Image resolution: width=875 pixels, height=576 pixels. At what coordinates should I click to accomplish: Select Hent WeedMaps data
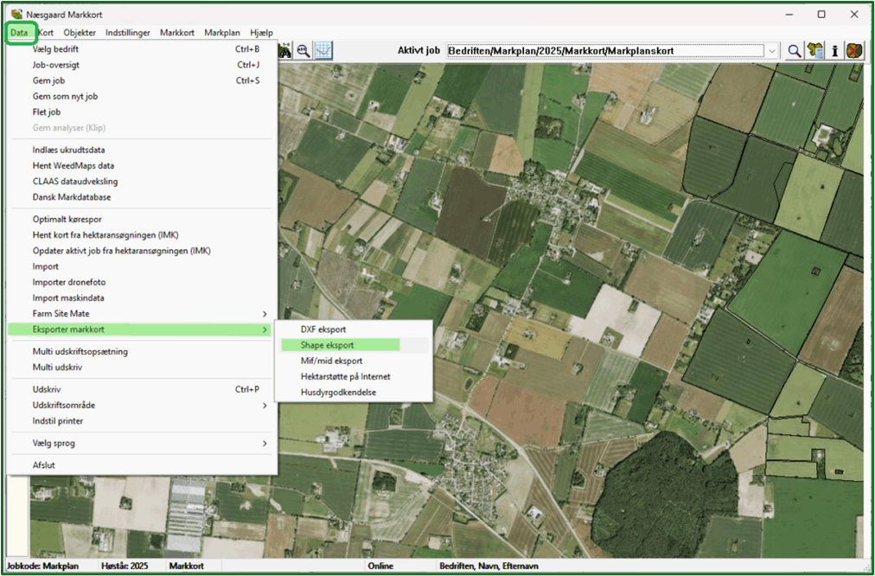pyautogui.click(x=73, y=165)
